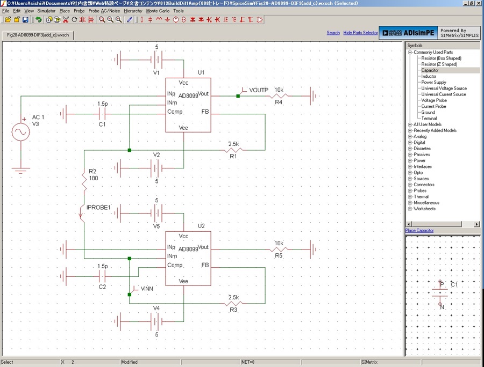Select Resistor (Box Shaped) in parts list
Image resolution: width=484 pixels, height=367 pixels.
coord(441,58)
